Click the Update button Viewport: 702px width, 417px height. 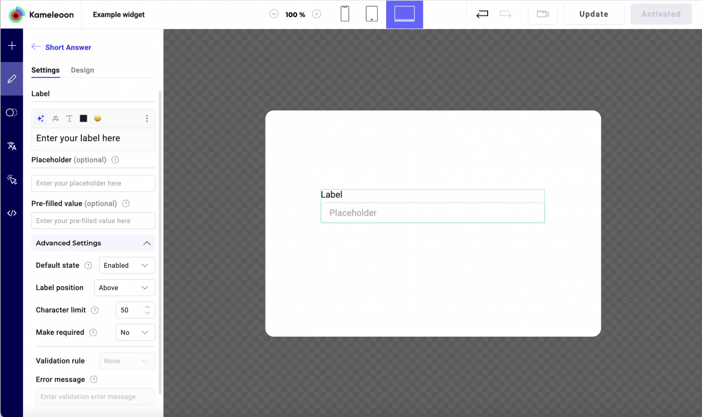click(x=593, y=14)
